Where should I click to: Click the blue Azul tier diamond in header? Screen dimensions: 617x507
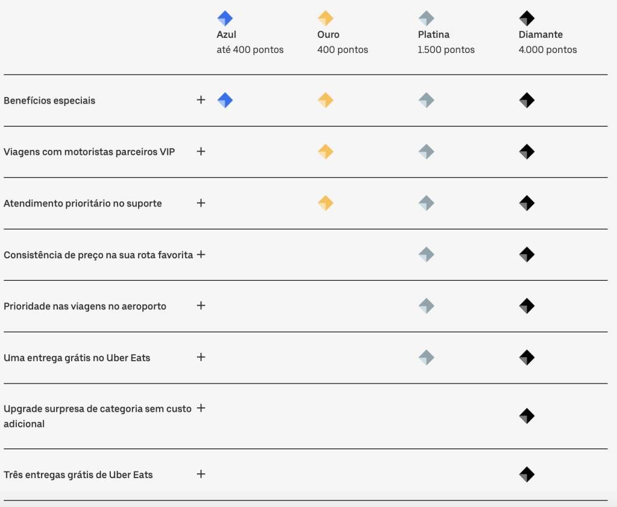225,18
